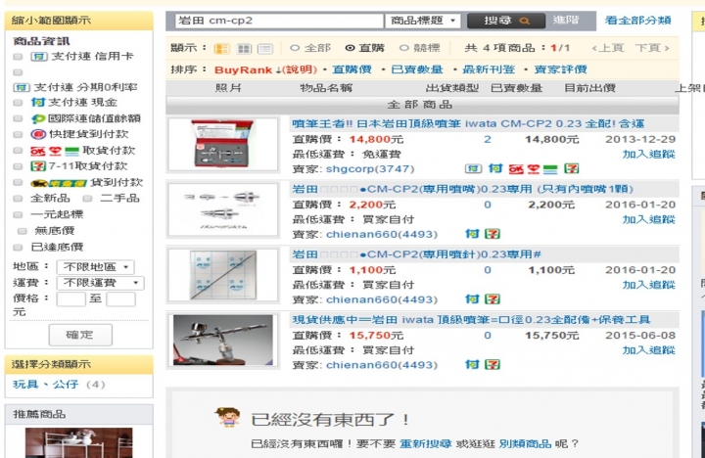Screen dimensions: 705x458
Task: Sort results by 最新刊登
Action: click(489, 69)
